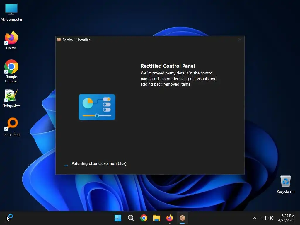Click the 'Rectified Control Panel' heading
This screenshot has width=300, height=225.
[168, 66]
